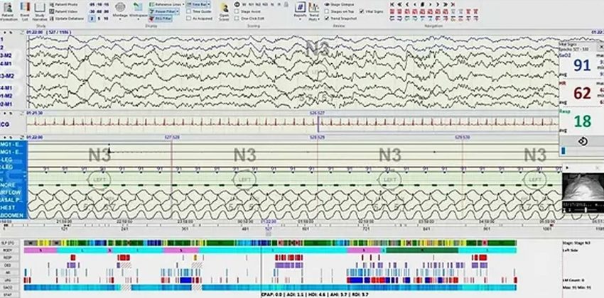Click the stage scoring circle icon
This screenshot has height=298, width=604.
click(x=237, y=4)
